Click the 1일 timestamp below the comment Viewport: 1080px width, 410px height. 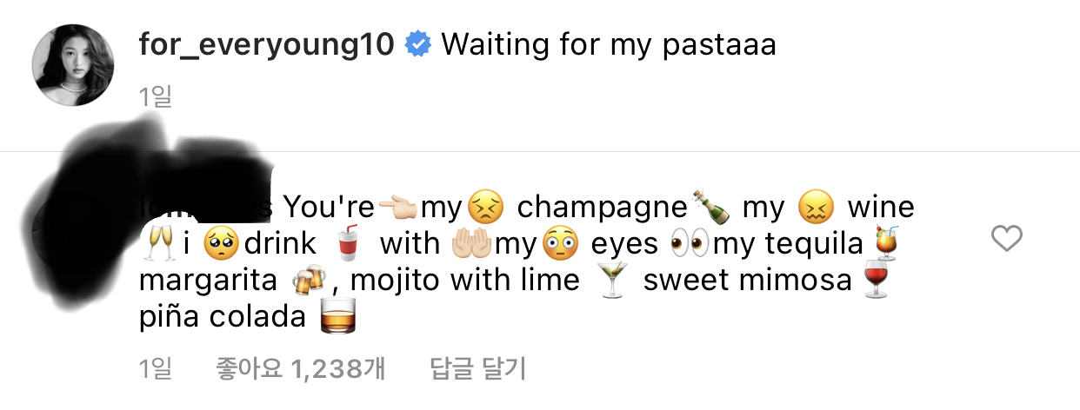pyautogui.click(x=156, y=369)
